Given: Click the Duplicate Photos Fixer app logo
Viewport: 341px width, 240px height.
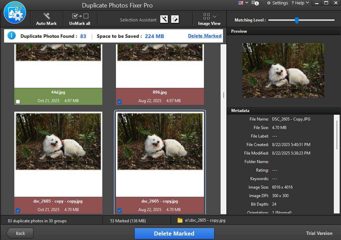Looking at the screenshot, I should 15,12.
